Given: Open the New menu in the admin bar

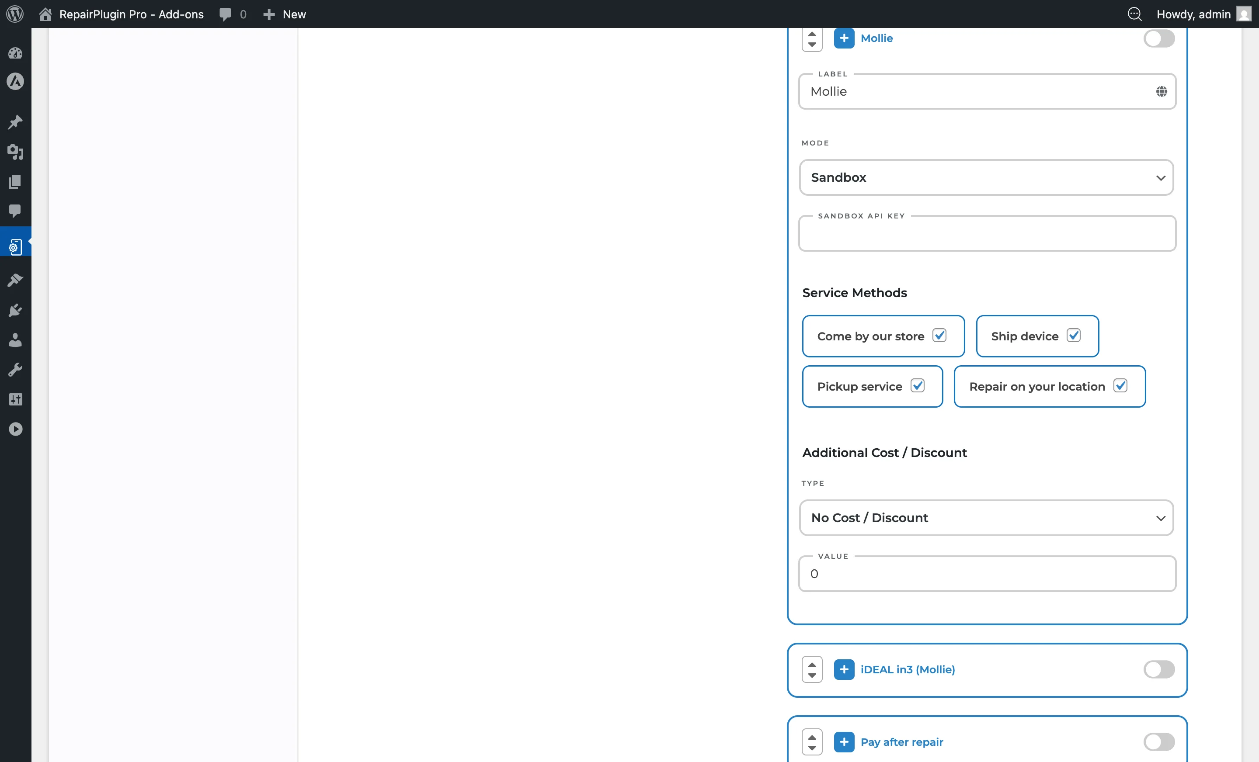Looking at the screenshot, I should (x=284, y=14).
